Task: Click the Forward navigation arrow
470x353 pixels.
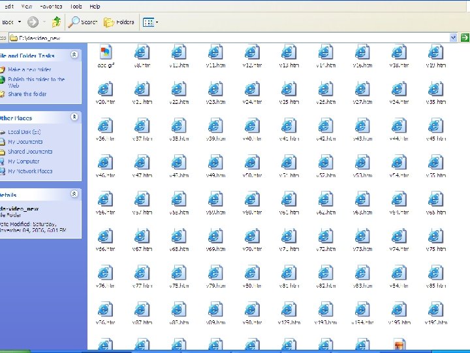Action: 33,22
